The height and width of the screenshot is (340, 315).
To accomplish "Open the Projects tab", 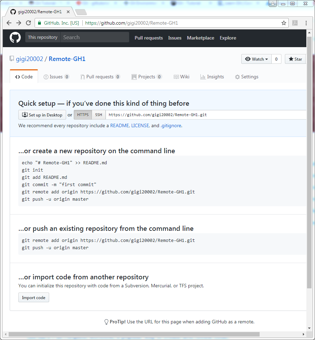I will click(147, 77).
